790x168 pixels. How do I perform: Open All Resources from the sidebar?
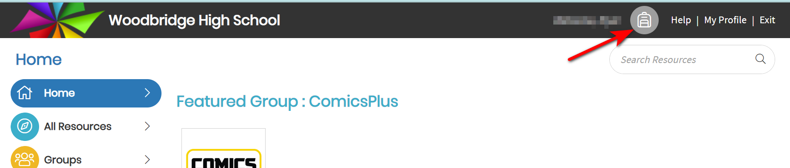pyautogui.click(x=78, y=126)
